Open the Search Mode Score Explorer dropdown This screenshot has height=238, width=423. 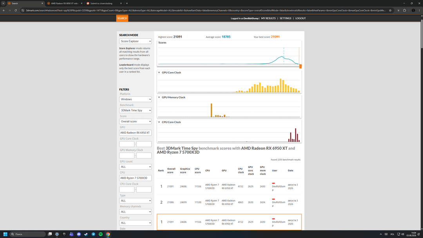point(136,41)
